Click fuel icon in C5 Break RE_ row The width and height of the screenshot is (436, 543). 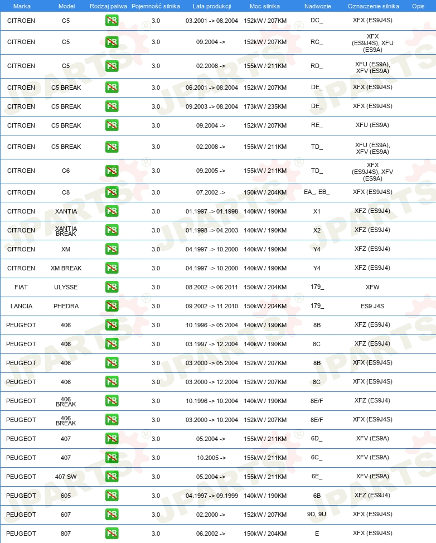coord(112,125)
